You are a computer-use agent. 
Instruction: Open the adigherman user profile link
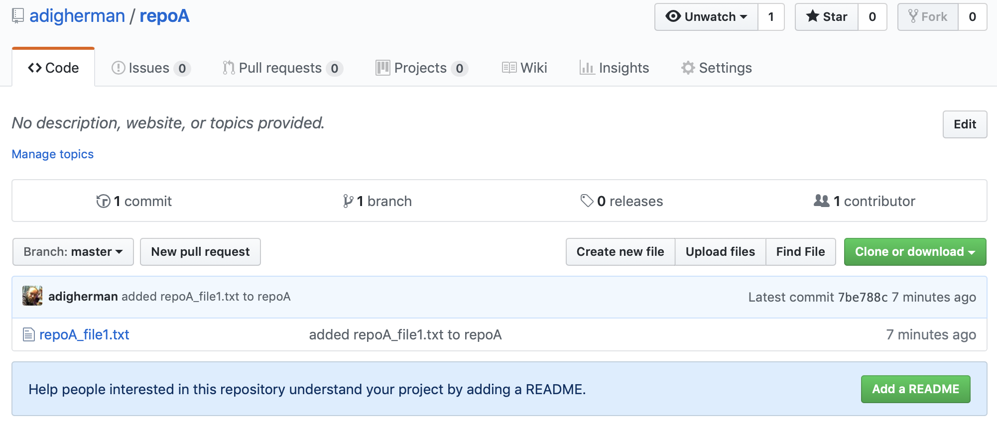[77, 16]
